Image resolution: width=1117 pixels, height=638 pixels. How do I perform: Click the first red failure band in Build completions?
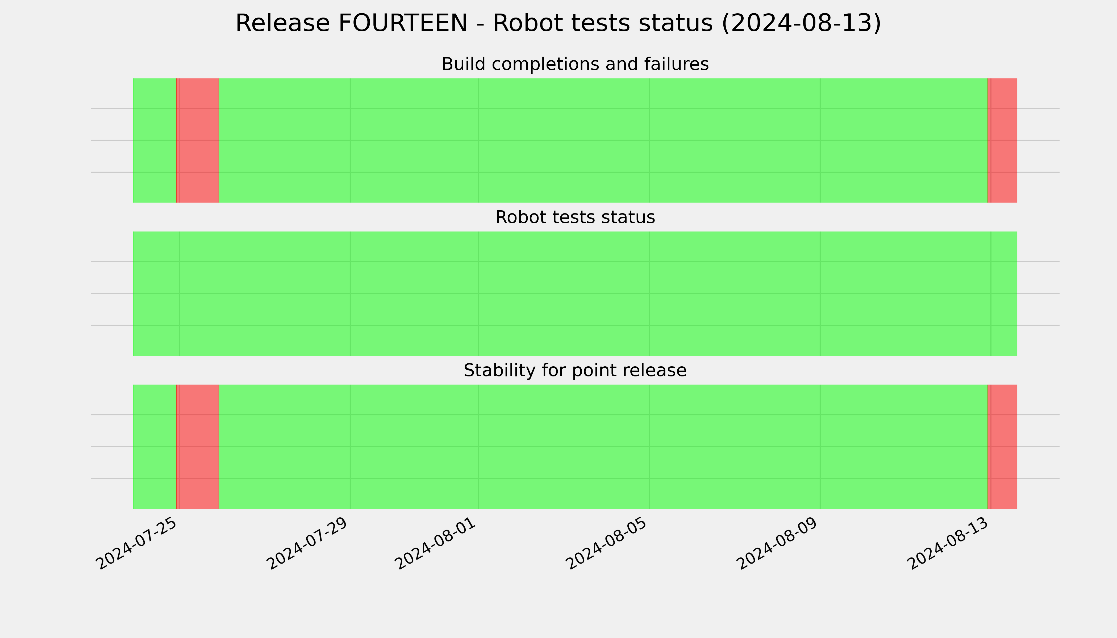coord(198,140)
